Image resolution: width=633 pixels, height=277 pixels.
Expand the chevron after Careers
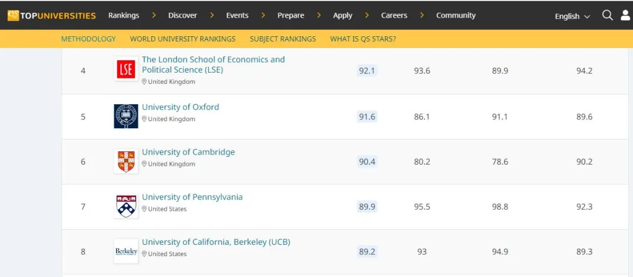tap(422, 15)
